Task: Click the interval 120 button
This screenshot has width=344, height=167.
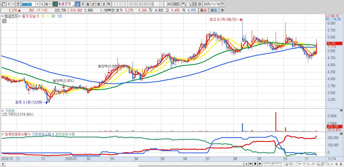Action: click(x=150, y=4)
